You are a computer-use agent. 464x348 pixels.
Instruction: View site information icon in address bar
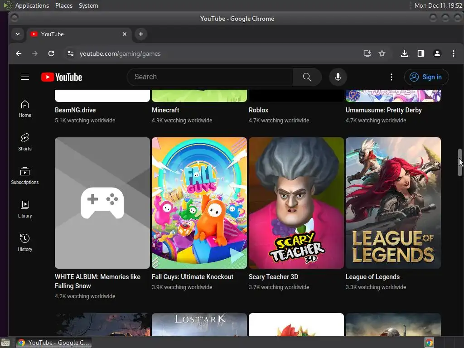(x=70, y=53)
